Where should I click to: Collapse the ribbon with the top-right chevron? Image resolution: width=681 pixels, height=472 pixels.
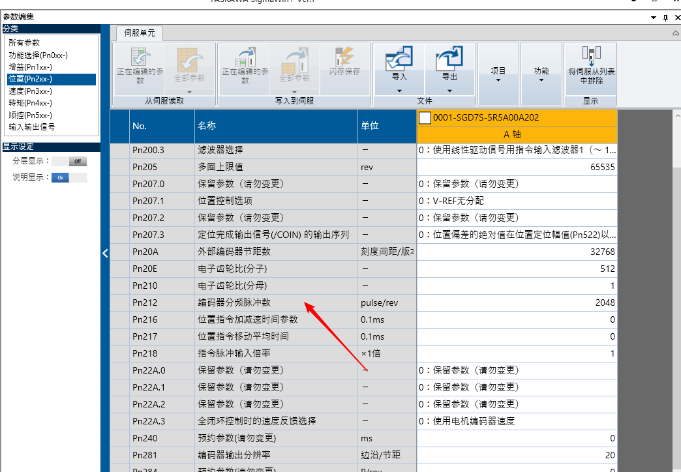pyautogui.click(x=675, y=33)
